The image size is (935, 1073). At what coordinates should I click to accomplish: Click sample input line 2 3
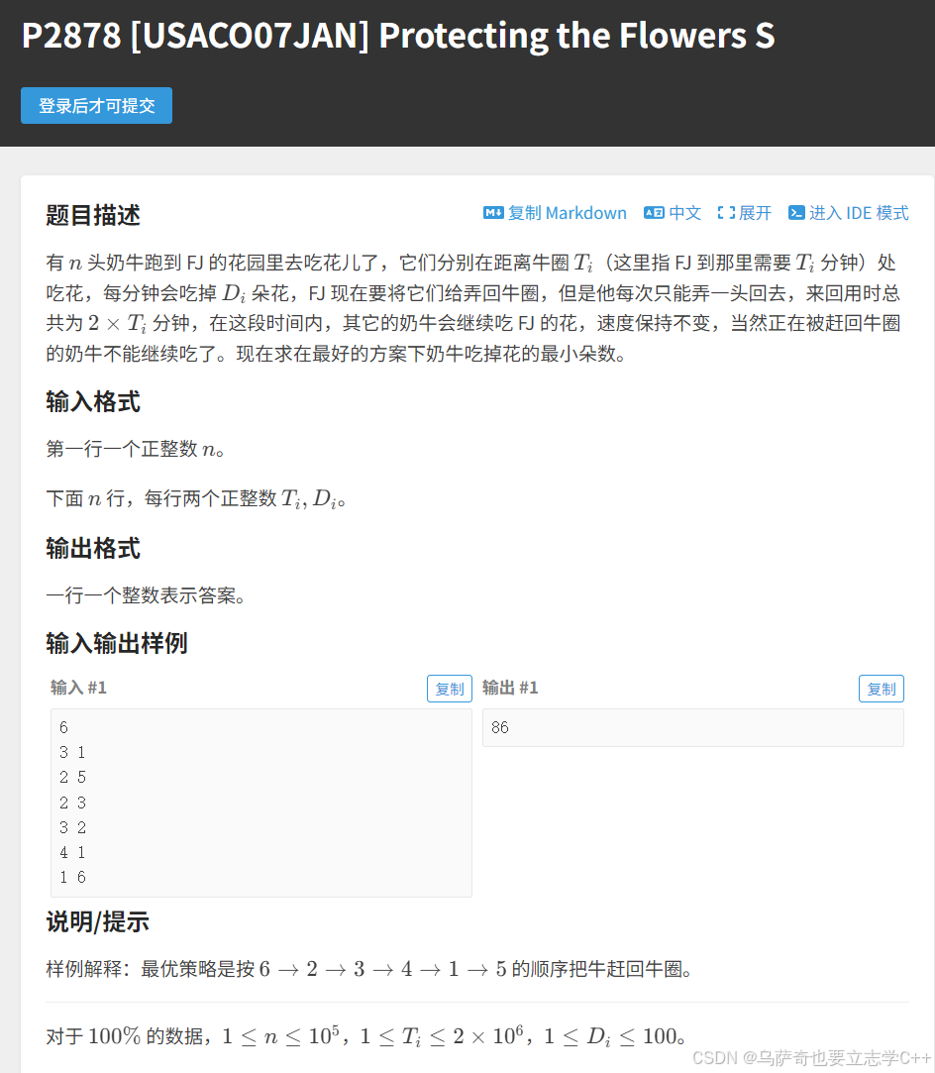(72, 802)
